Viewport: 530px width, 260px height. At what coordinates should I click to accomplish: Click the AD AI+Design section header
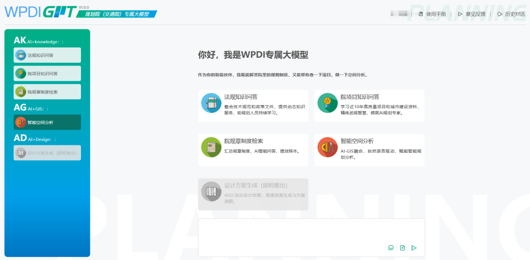pos(35,138)
